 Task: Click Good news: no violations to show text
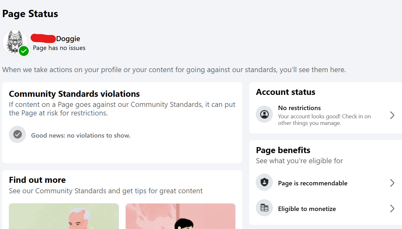click(x=81, y=135)
